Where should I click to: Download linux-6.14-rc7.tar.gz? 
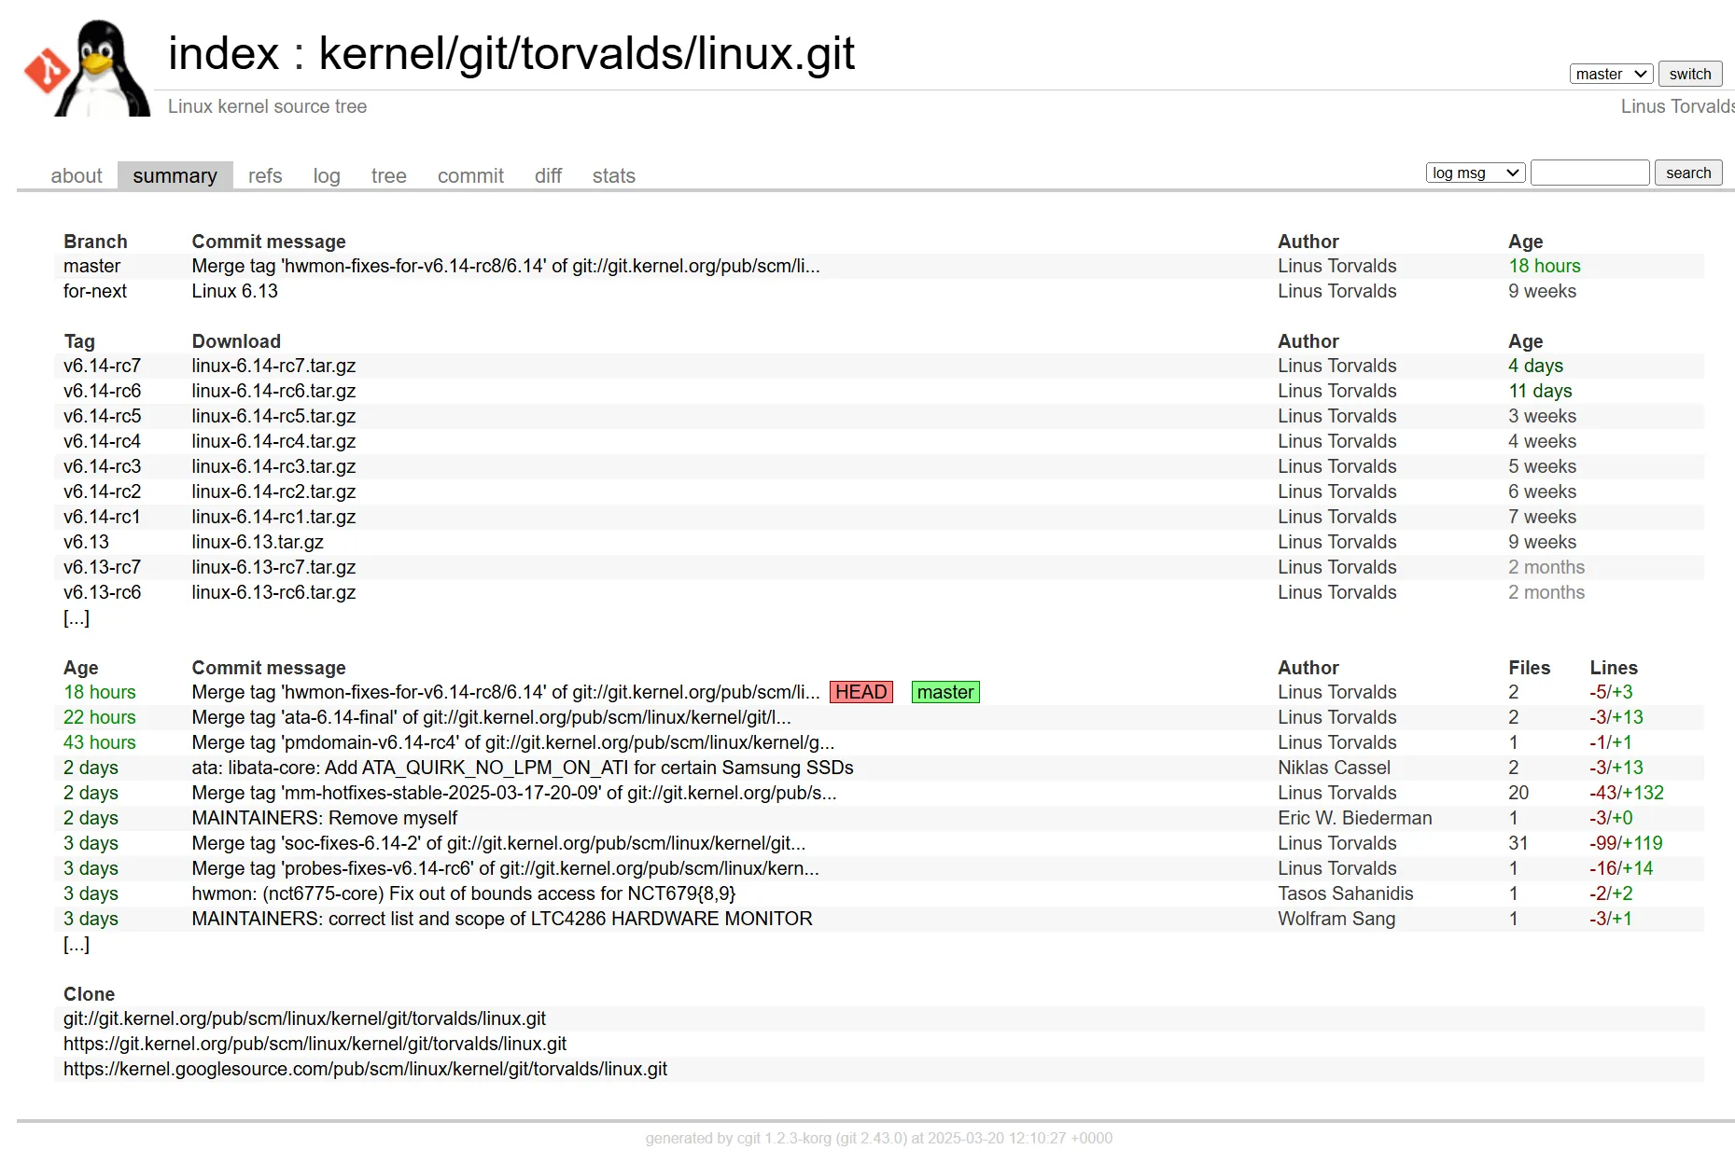click(273, 366)
